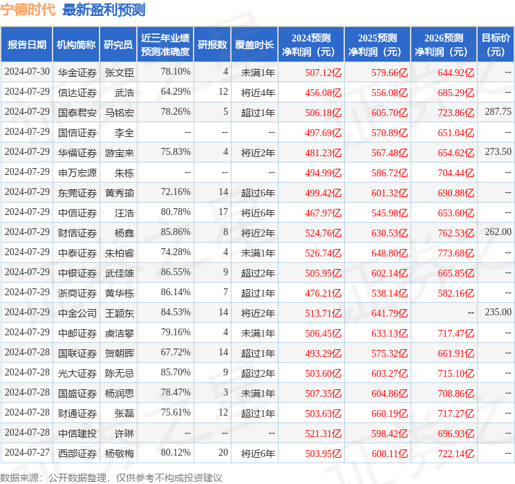
Task: Click the 660.19亿 forecast value
Action: 390,413
